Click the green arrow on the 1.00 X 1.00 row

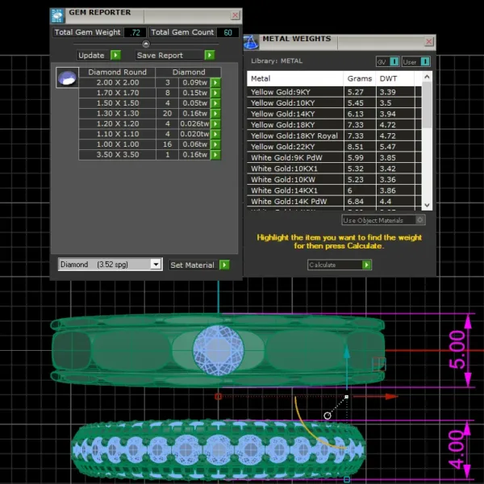tap(215, 144)
